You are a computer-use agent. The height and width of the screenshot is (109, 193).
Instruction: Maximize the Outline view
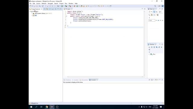[162, 45]
